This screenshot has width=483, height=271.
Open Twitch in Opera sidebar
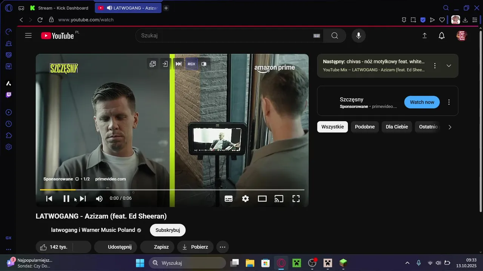tap(9, 95)
